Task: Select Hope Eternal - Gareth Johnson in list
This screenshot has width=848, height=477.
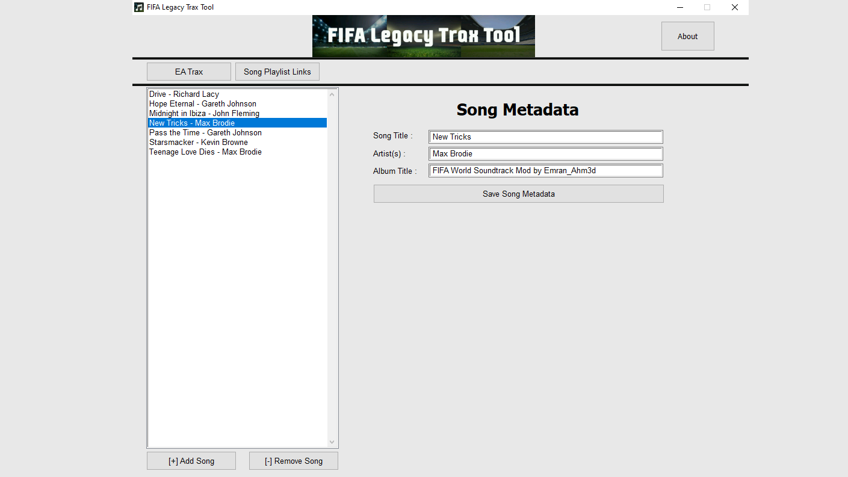Action: click(238, 103)
